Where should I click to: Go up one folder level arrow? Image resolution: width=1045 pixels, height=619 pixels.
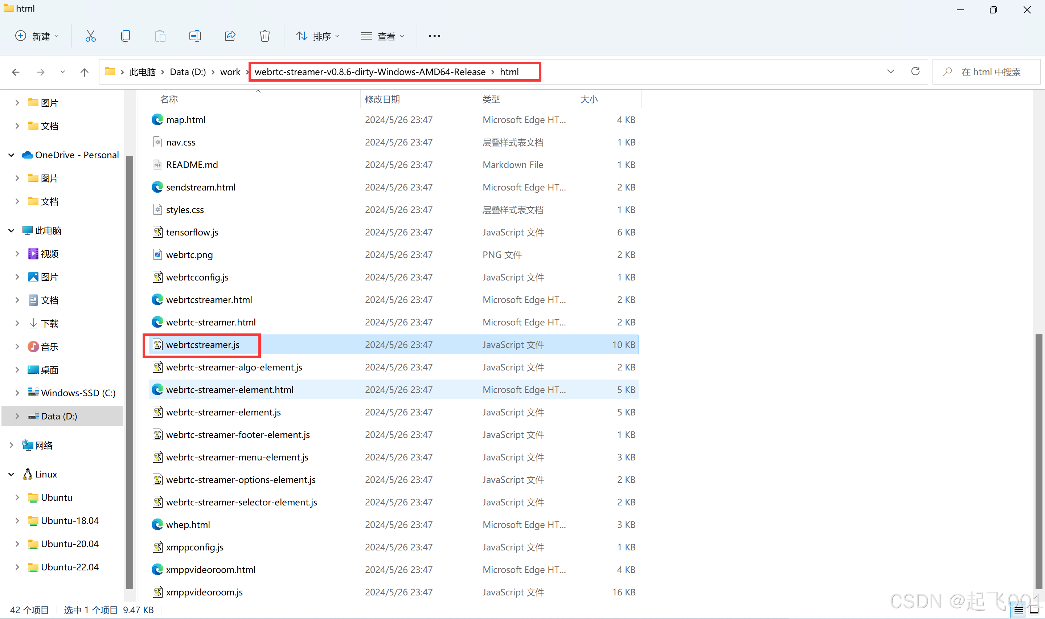click(84, 72)
